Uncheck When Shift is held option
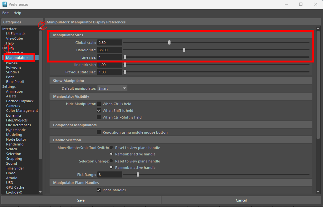The width and height of the screenshot is (323, 207). (99, 111)
